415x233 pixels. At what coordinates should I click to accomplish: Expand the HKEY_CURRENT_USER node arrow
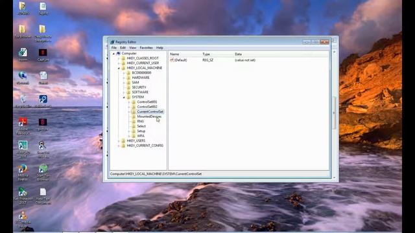click(119, 63)
